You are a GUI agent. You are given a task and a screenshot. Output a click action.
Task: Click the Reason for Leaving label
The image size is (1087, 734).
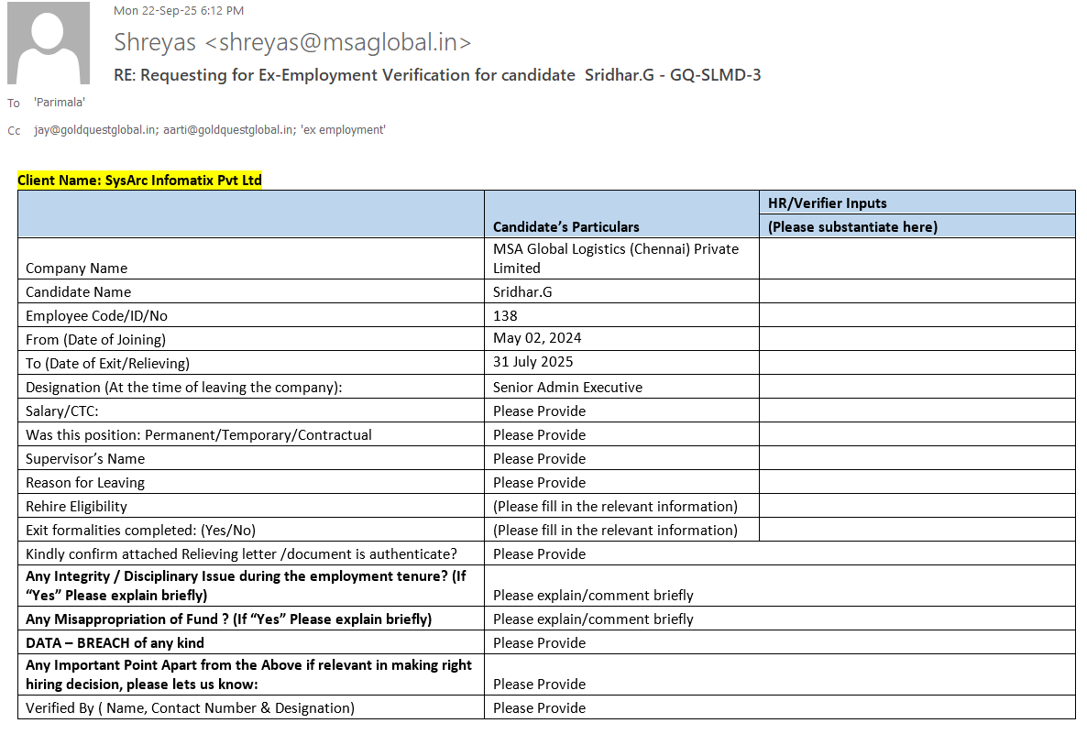(x=85, y=482)
